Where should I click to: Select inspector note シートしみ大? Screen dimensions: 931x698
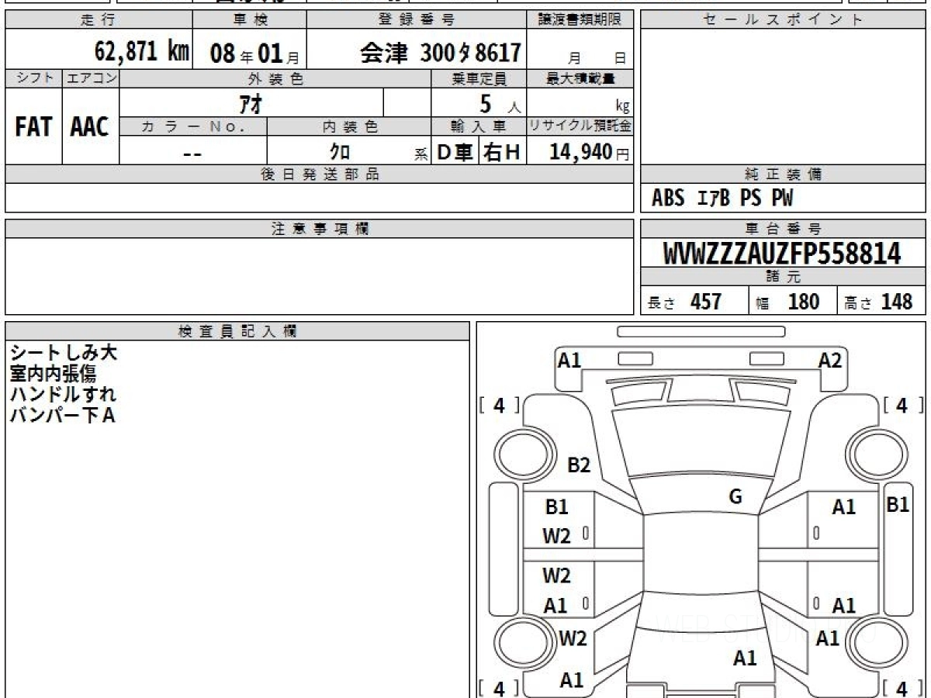click(63, 353)
